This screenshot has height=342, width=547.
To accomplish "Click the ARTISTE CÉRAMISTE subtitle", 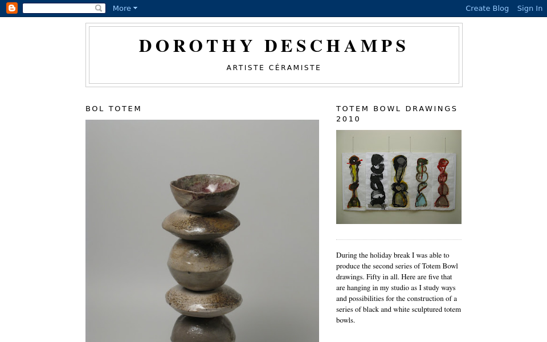I will click(273, 67).
